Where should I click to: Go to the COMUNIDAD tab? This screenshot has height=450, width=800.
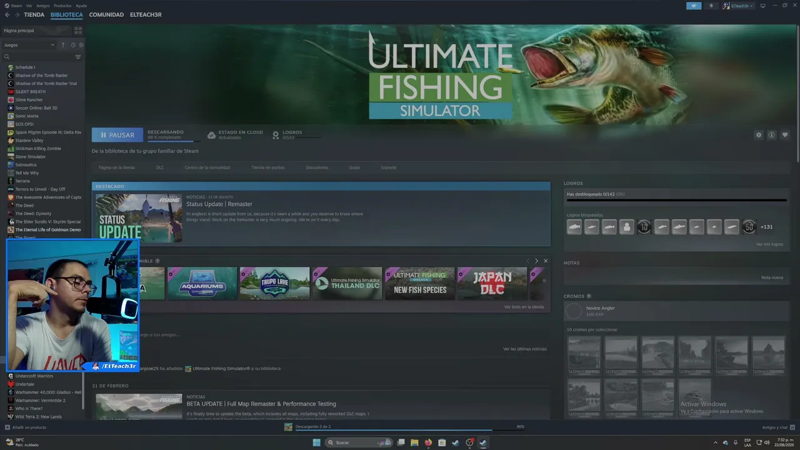pos(106,14)
